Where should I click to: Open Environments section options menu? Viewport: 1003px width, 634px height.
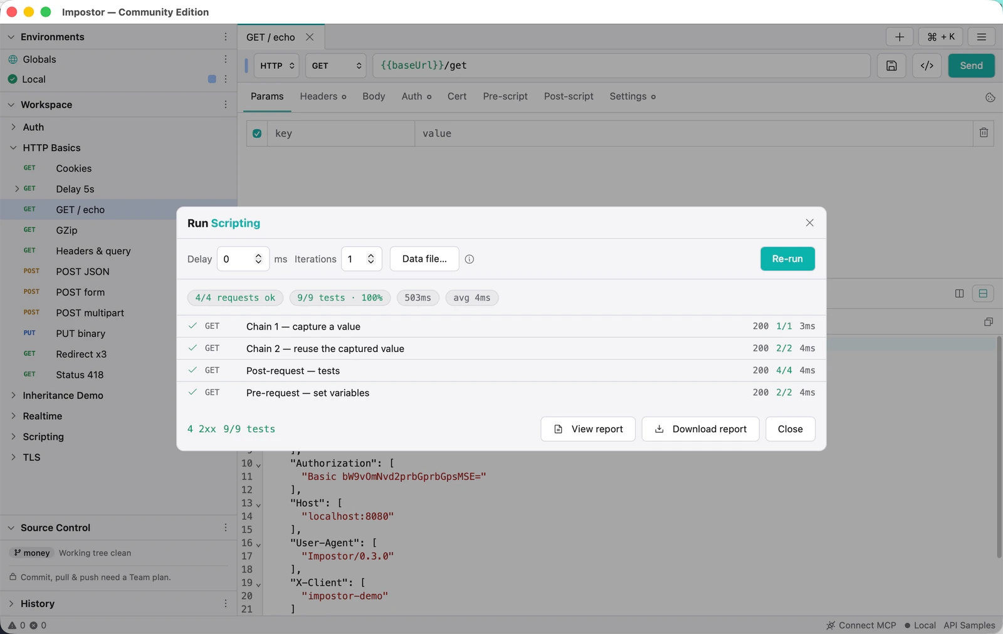pos(226,37)
